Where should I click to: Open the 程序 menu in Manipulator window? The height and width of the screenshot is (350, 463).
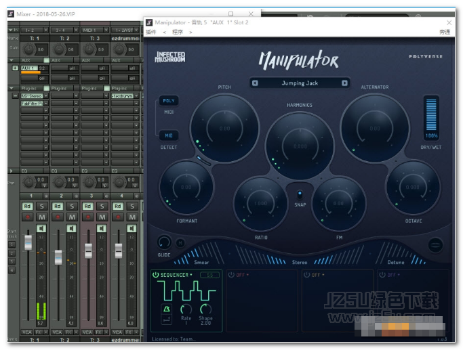click(178, 32)
